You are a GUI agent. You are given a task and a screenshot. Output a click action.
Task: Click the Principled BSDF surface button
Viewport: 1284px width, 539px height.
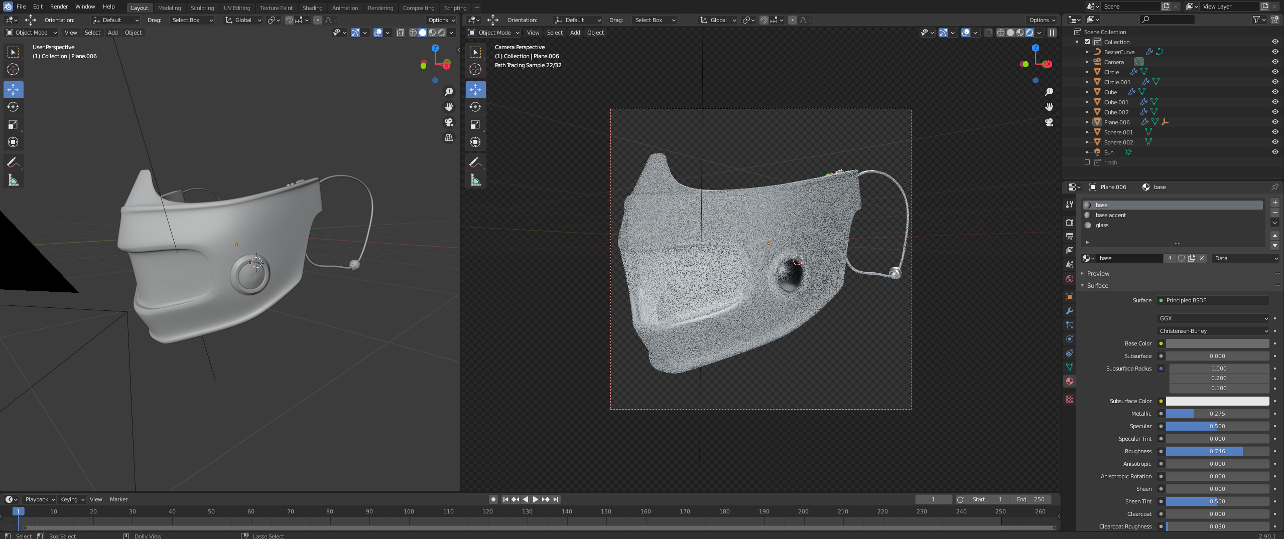[x=1213, y=300]
